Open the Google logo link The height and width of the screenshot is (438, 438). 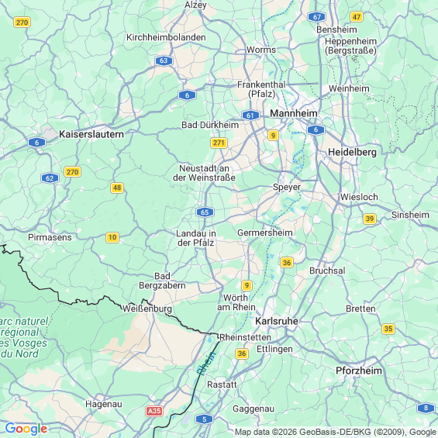[x=26, y=429]
